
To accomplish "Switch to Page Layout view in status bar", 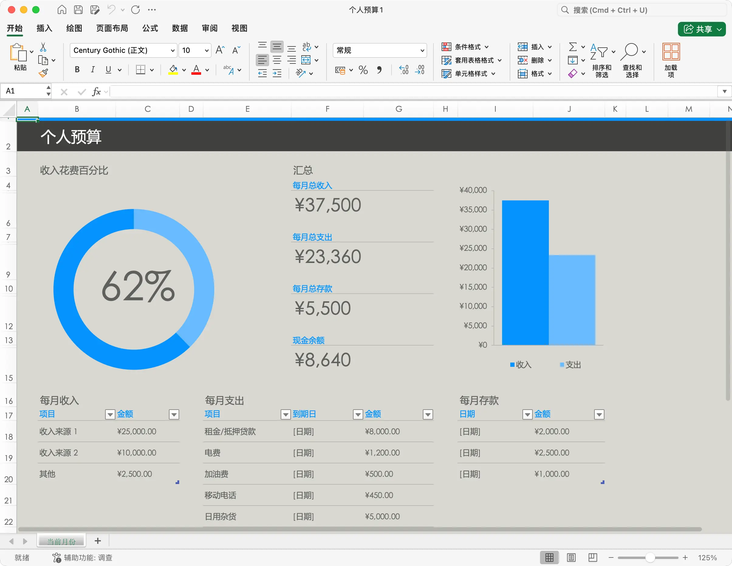I will [x=571, y=557].
